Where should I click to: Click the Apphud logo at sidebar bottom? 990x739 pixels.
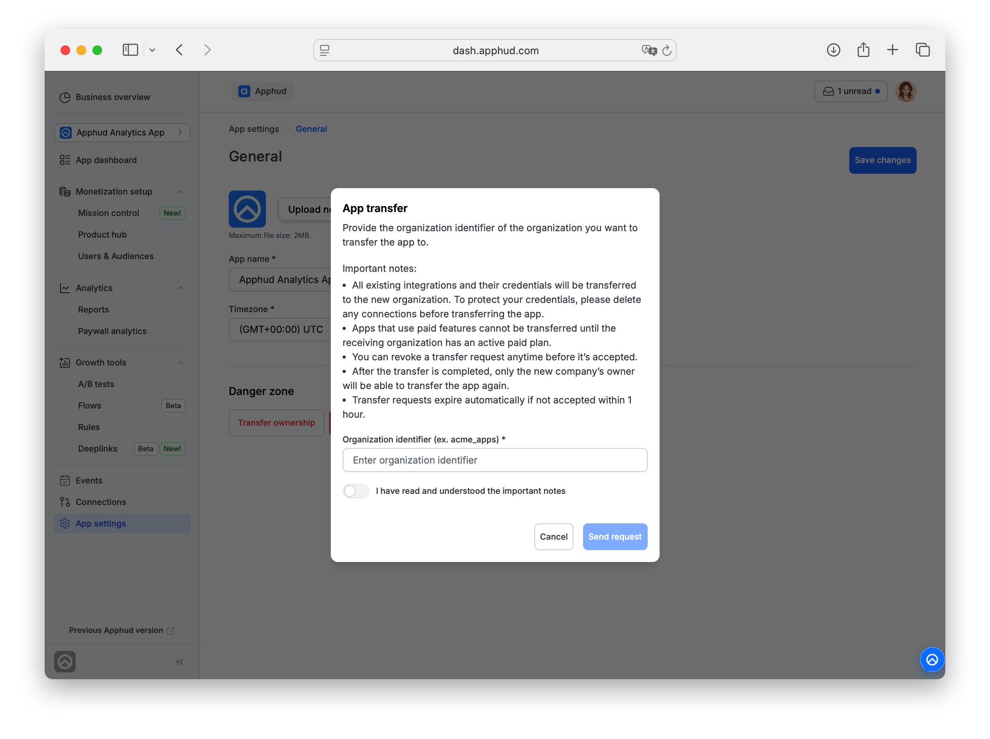coord(65,662)
